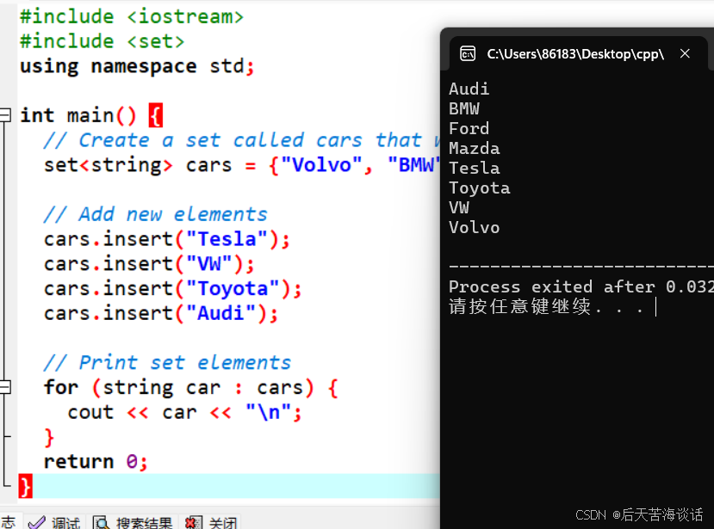Click the console window's cmd icon
Viewport: 714px width, 529px height.
pyautogui.click(x=468, y=53)
